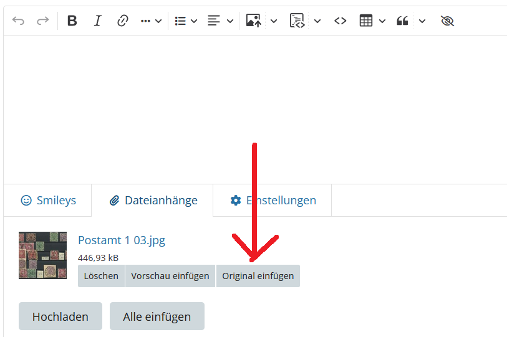
Task: Switch to the Smileys tab
Action: (48, 201)
